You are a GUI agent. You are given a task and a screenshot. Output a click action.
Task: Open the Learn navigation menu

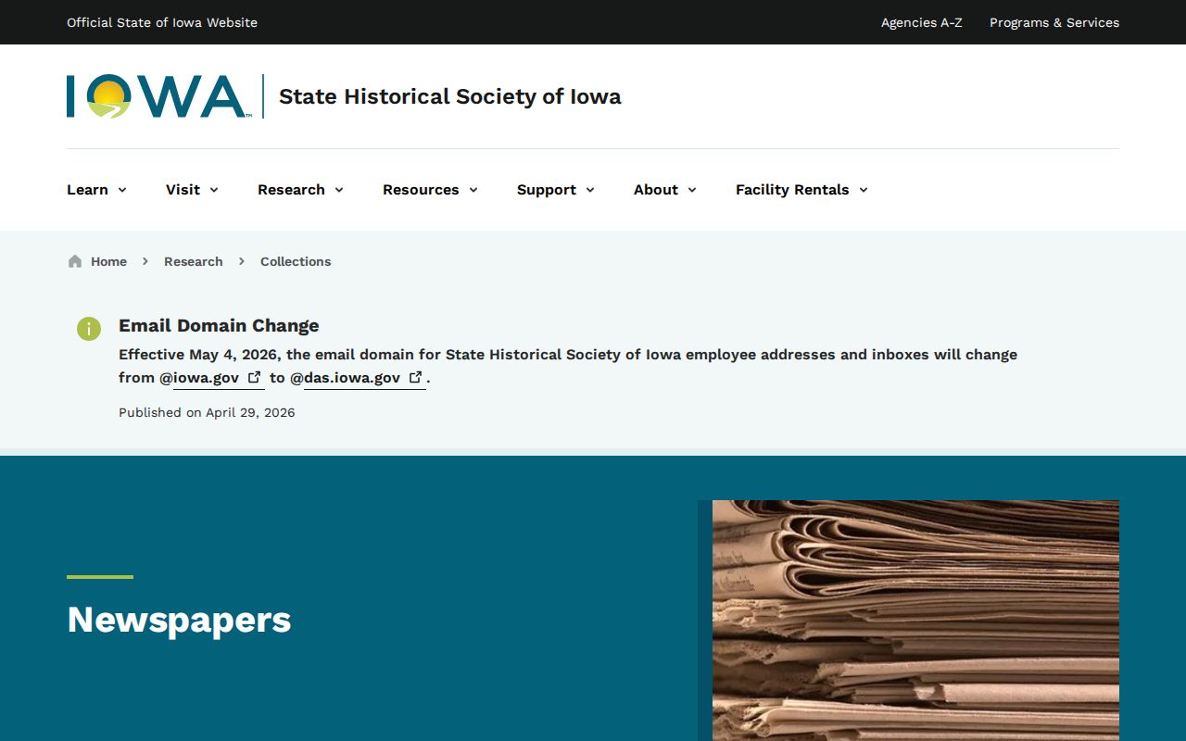tap(96, 190)
